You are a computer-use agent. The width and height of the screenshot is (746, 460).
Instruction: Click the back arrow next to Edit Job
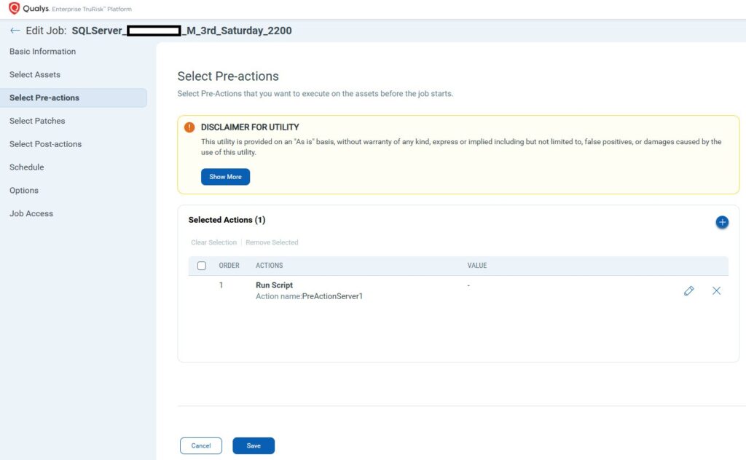[x=15, y=31]
